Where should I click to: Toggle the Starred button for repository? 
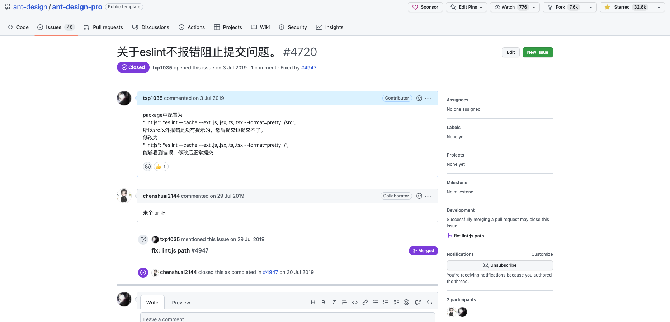point(626,7)
